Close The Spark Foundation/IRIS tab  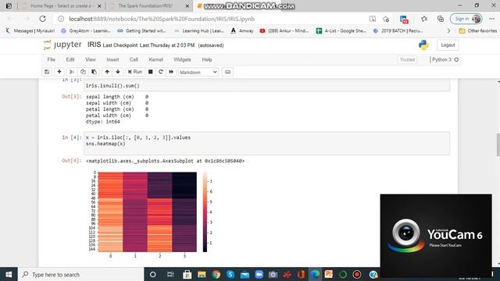click(x=187, y=6)
